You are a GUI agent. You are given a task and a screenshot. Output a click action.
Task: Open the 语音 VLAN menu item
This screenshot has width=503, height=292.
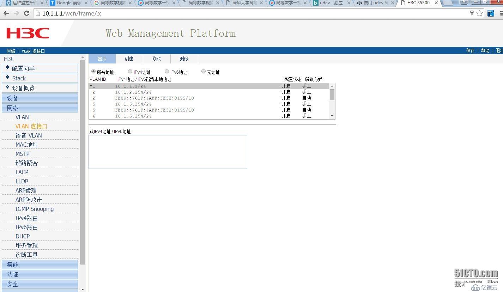pyautogui.click(x=29, y=135)
